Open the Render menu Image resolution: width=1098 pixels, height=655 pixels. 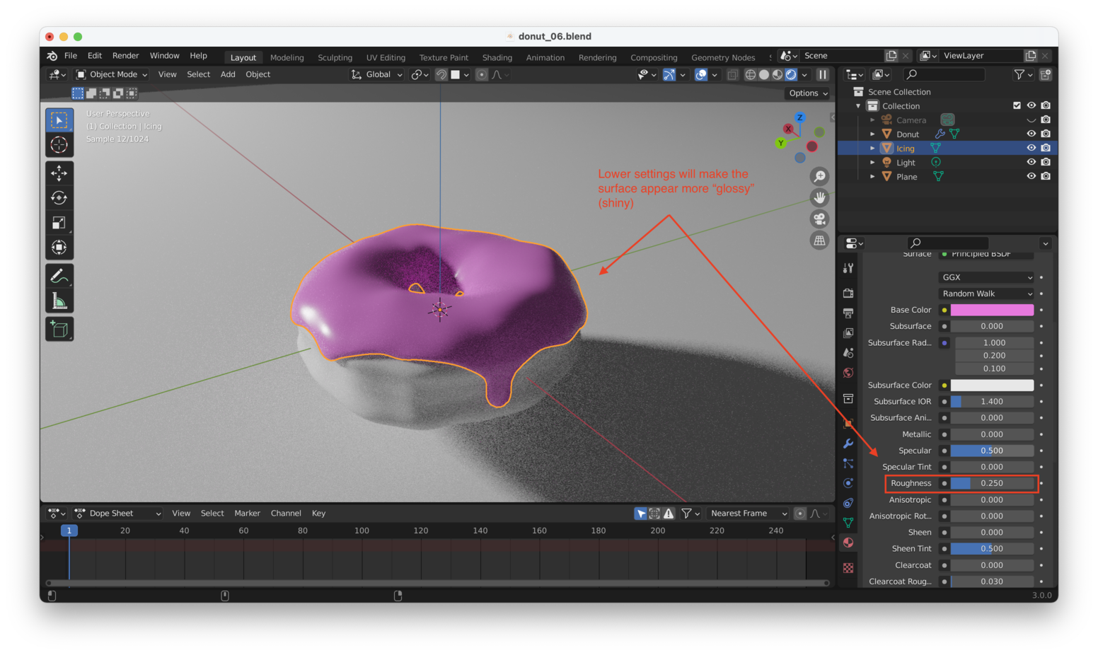coord(125,55)
